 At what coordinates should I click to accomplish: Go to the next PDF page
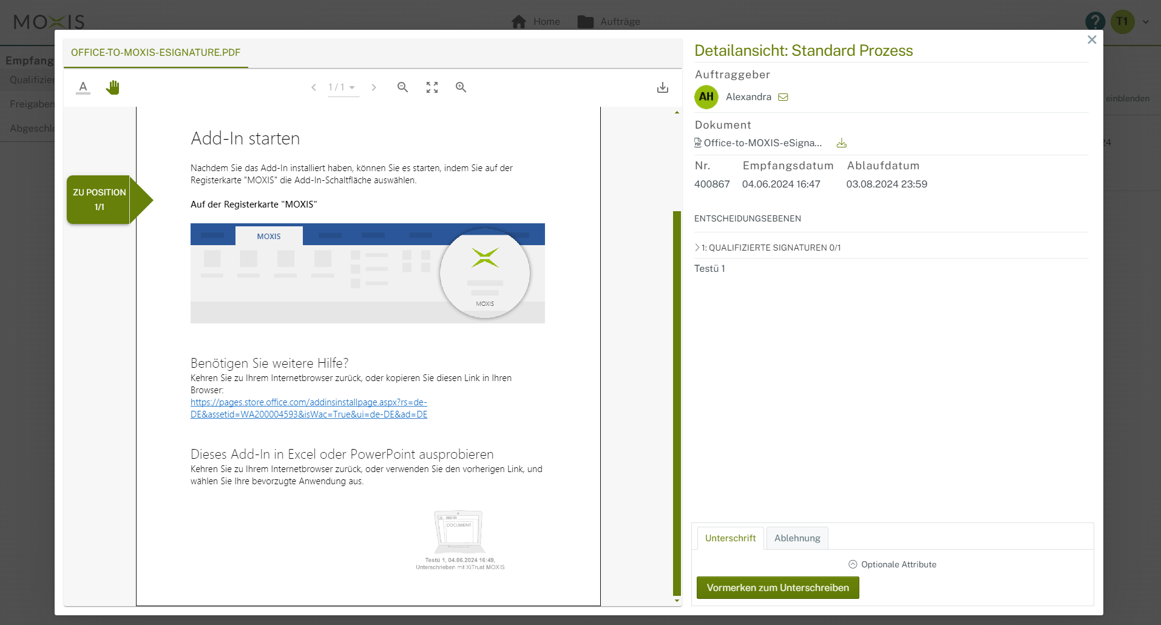click(x=374, y=87)
